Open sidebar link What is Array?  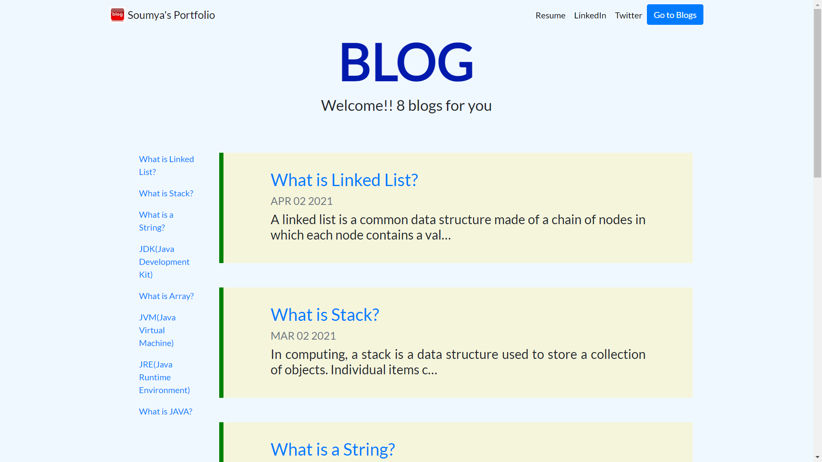(x=166, y=296)
